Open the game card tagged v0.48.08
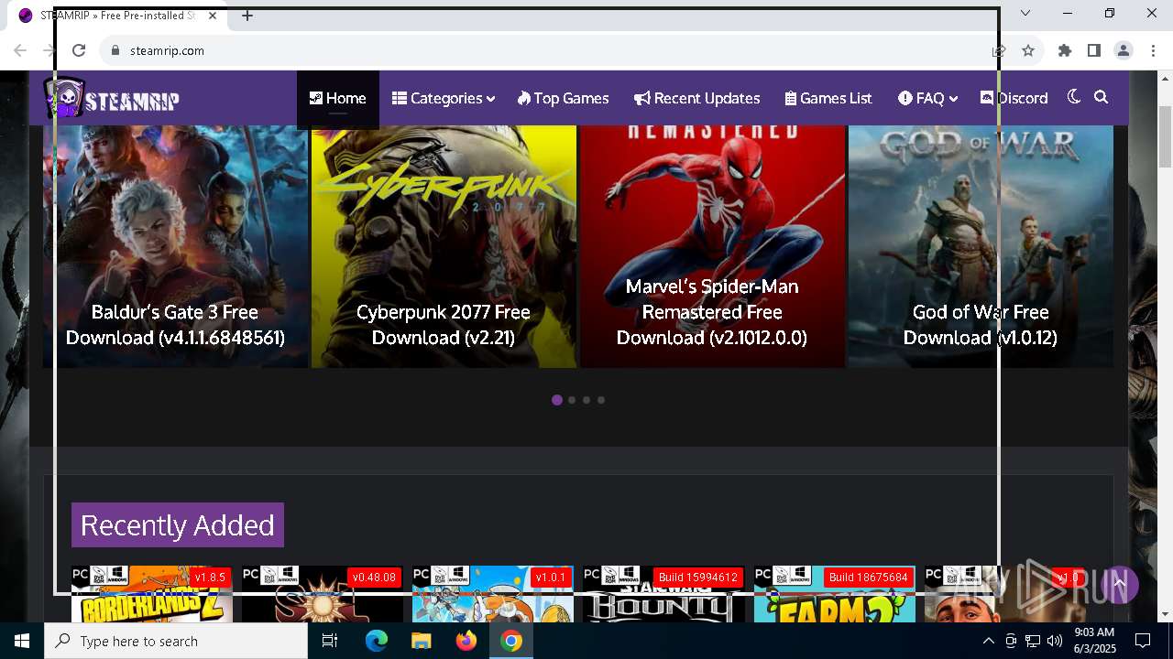This screenshot has height=659, width=1173. tap(323, 594)
